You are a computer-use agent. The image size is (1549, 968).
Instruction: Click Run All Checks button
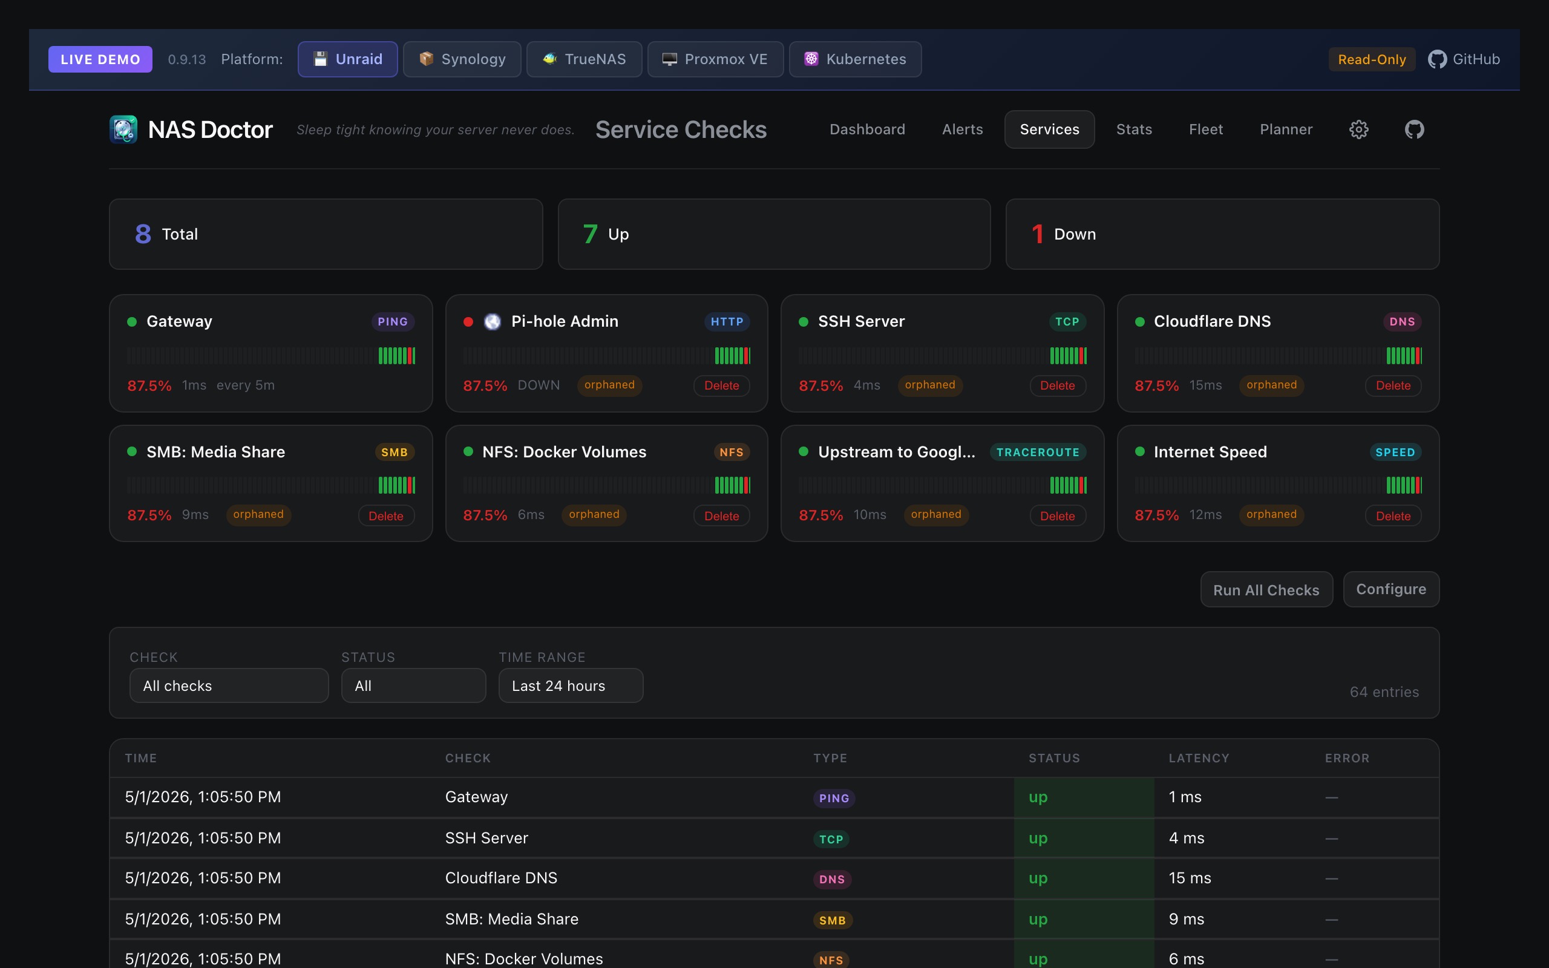click(1266, 590)
